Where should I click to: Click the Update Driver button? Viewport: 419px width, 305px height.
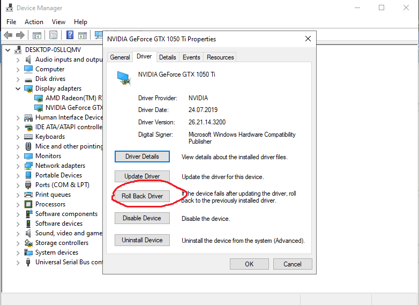(x=142, y=176)
